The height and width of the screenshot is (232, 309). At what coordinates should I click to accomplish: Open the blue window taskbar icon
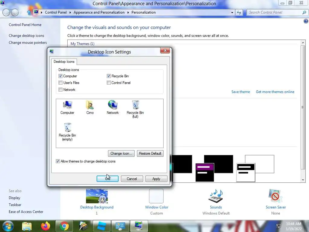101,226
